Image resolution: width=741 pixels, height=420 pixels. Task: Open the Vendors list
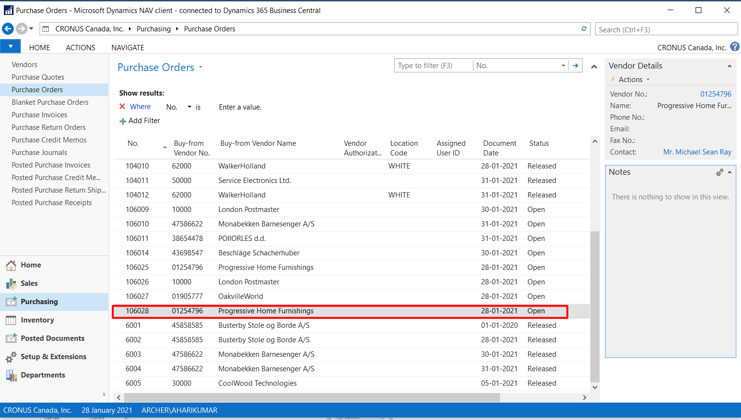pyautogui.click(x=25, y=65)
